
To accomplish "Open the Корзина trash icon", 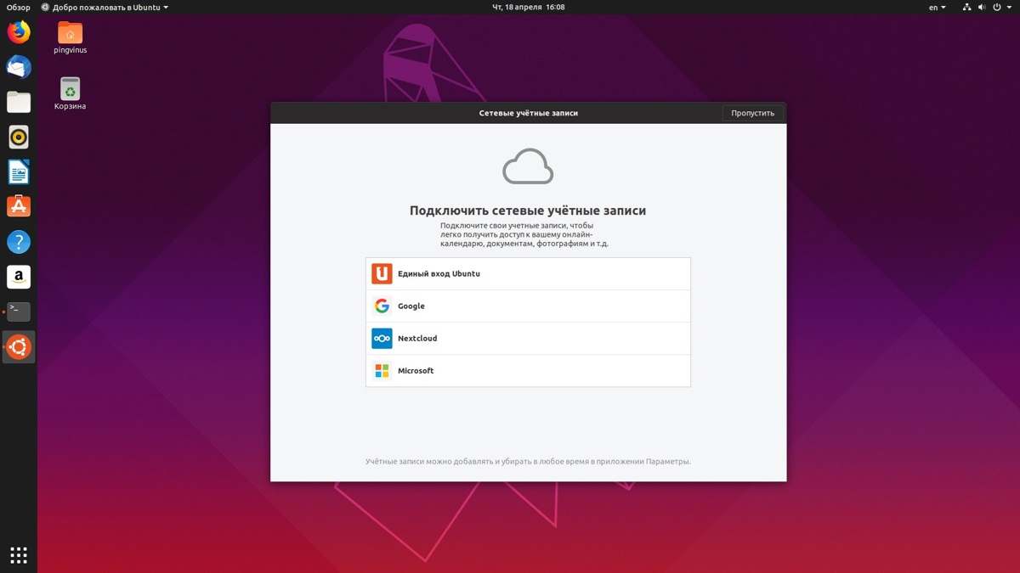I will [x=70, y=93].
